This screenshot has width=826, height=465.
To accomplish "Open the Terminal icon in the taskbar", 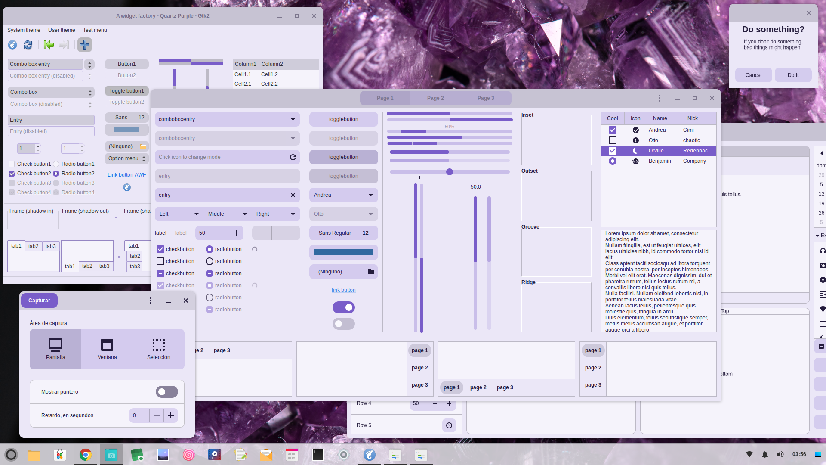I will [x=318, y=455].
